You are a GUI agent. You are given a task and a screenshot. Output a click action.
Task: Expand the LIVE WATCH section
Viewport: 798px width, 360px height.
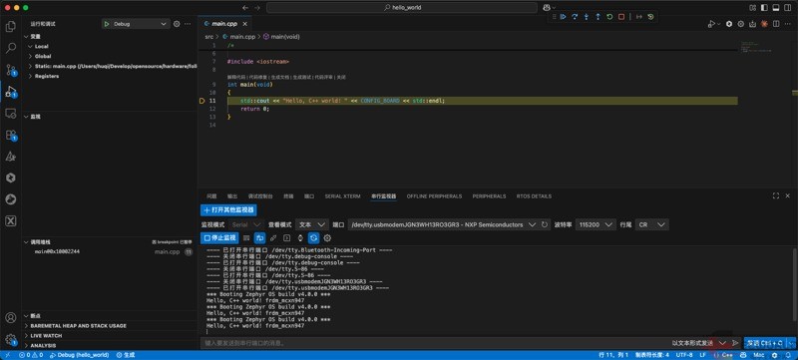(46, 336)
